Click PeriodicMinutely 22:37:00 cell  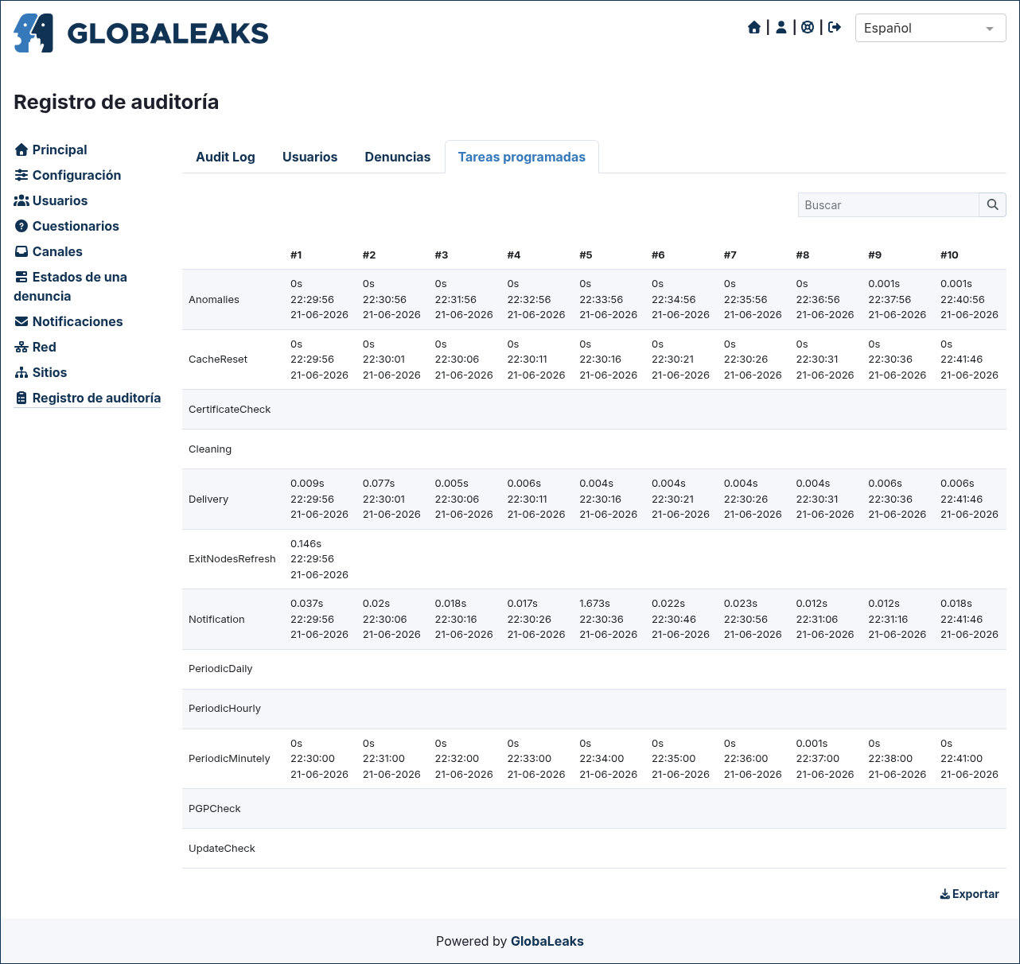pos(818,758)
